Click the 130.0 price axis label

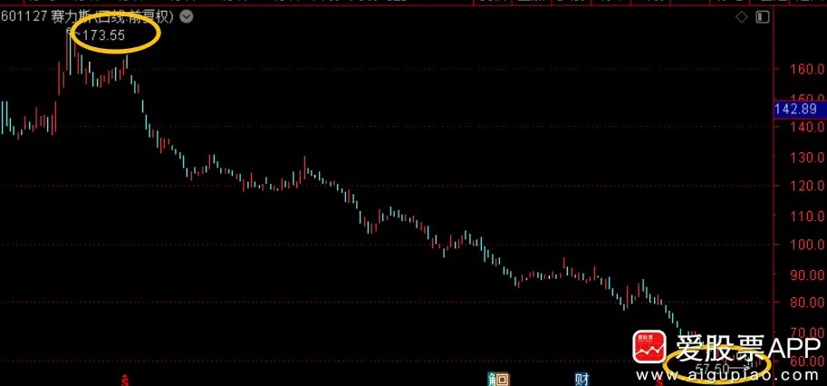[x=806, y=157]
